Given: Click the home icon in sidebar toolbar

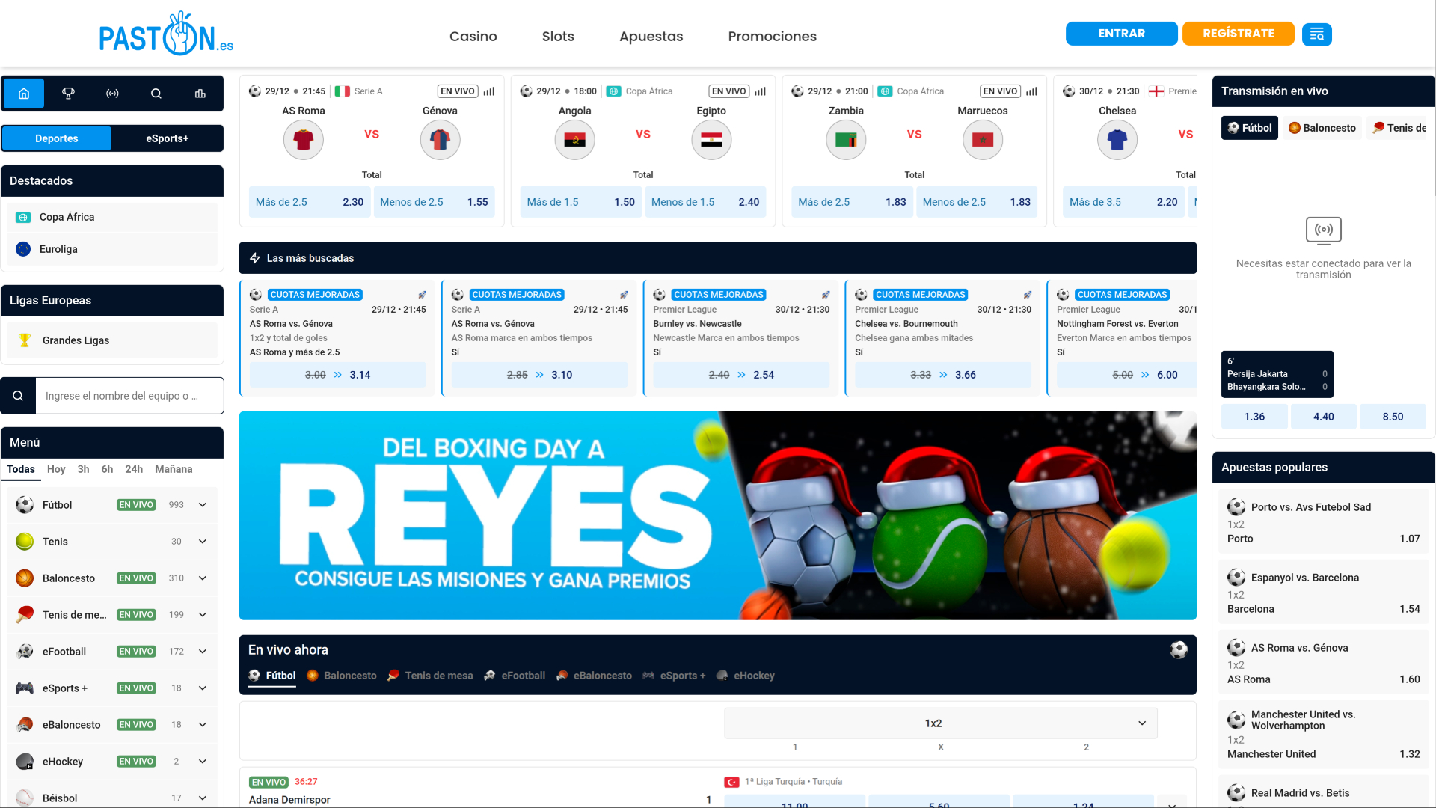Looking at the screenshot, I should 24,94.
